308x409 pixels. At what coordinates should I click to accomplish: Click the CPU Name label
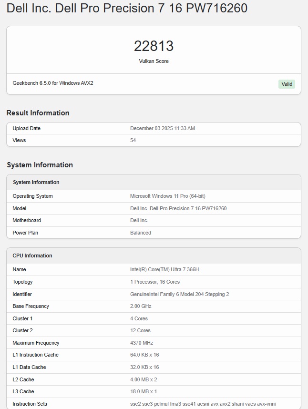(x=19, y=269)
